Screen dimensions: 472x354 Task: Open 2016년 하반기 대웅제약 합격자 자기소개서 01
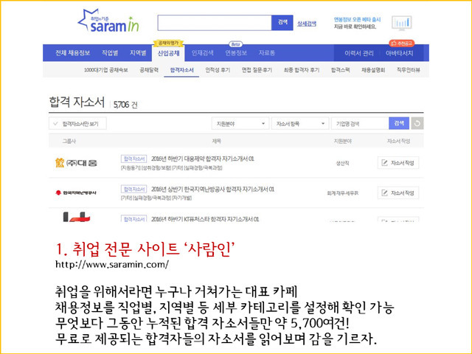(203, 159)
